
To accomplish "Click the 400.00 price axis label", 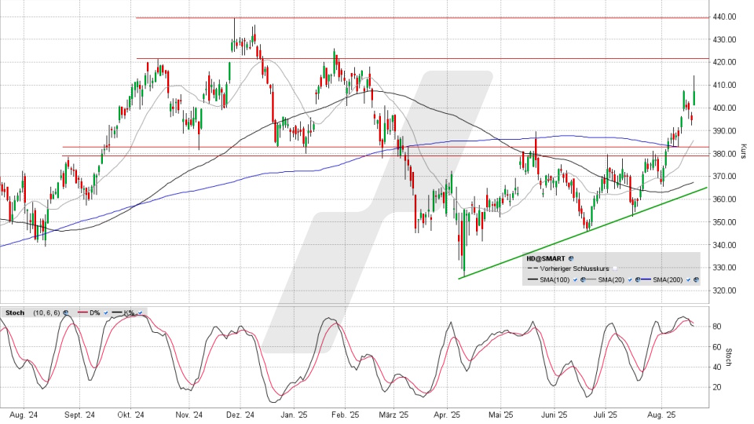I will pos(725,108).
